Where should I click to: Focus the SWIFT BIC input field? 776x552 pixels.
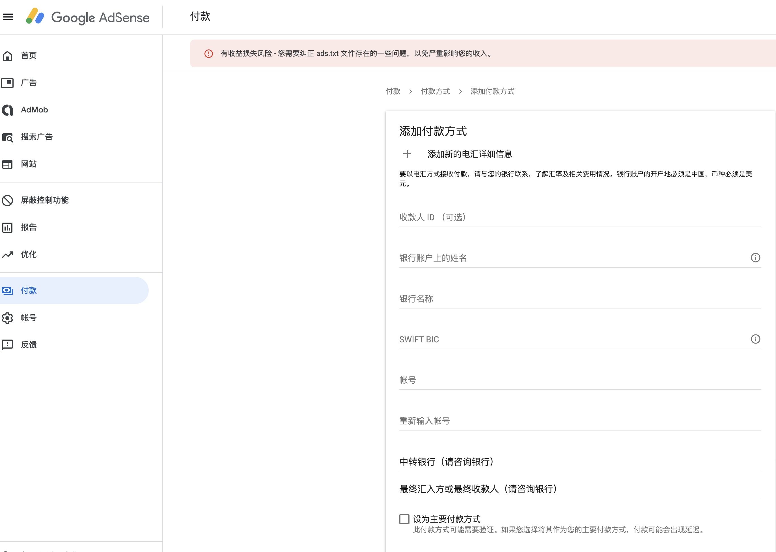coord(580,339)
